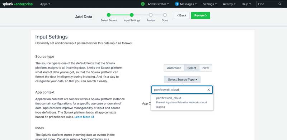Click the Done step circle
The width and height of the screenshot is (287, 140).
pyautogui.click(x=165, y=15)
